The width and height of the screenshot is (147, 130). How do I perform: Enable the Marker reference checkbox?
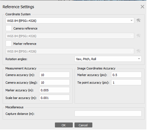9,43
